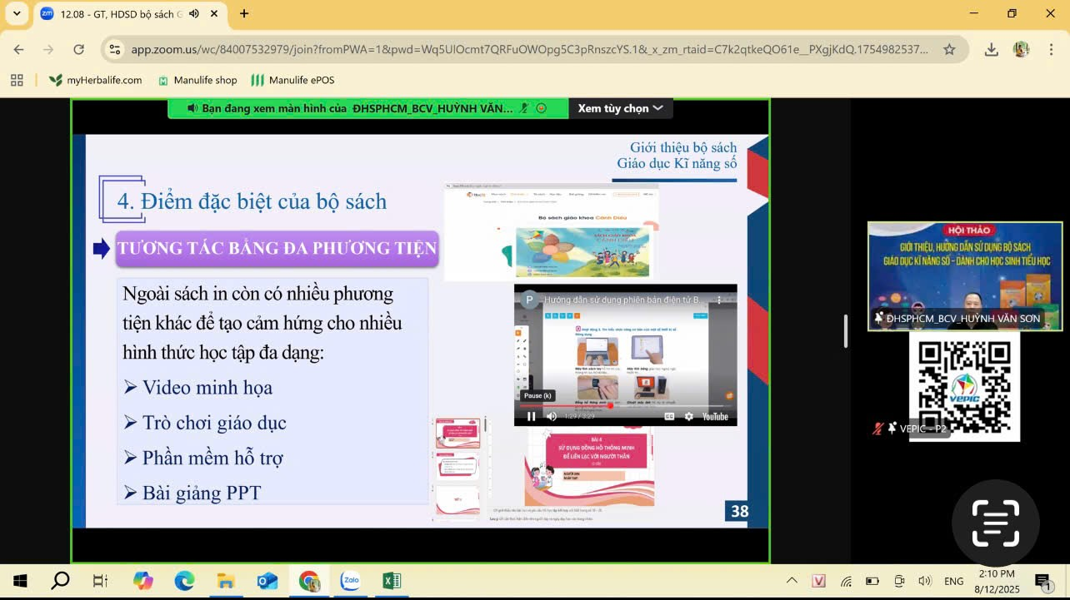The image size is (1070, 600).
Task: Open the Manulife ePOS bookmark
Action: pyautogui.click(x=304, y=81)
